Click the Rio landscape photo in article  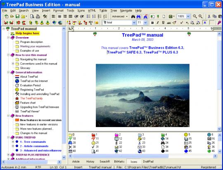tap(142, 95)
